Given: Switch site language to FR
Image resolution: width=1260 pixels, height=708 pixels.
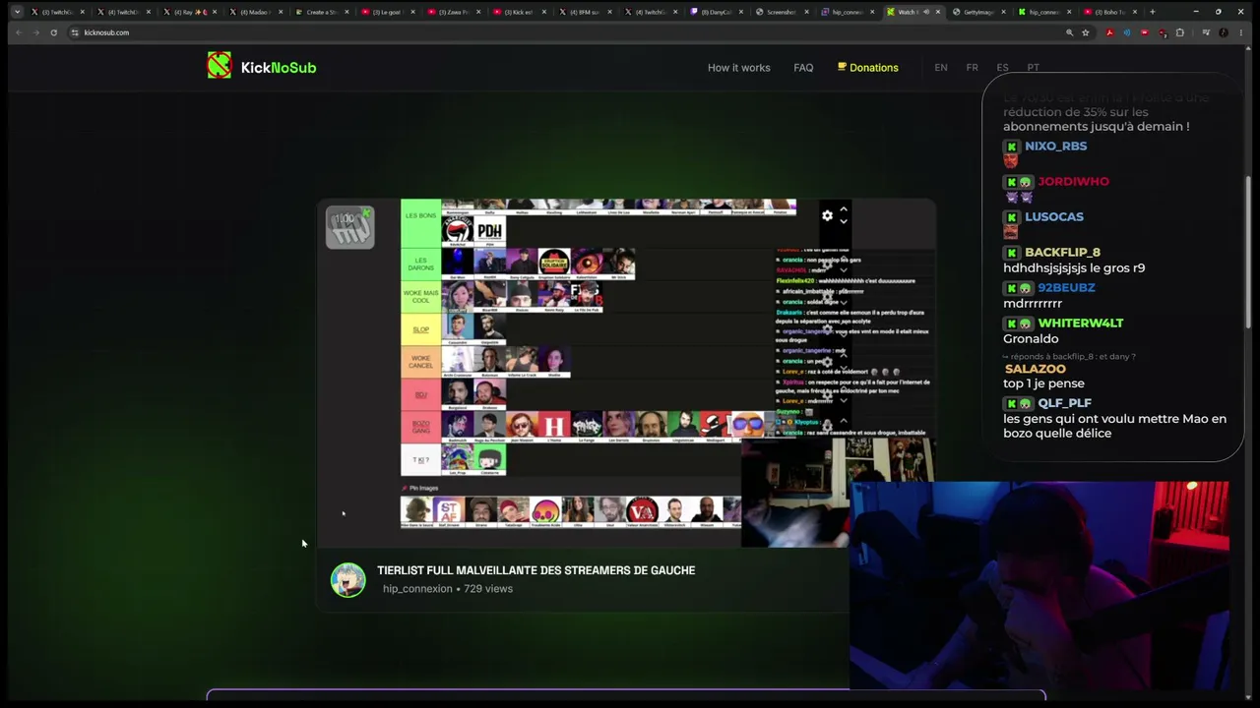Looking at the screenshot, I should [x=972, y=68].
